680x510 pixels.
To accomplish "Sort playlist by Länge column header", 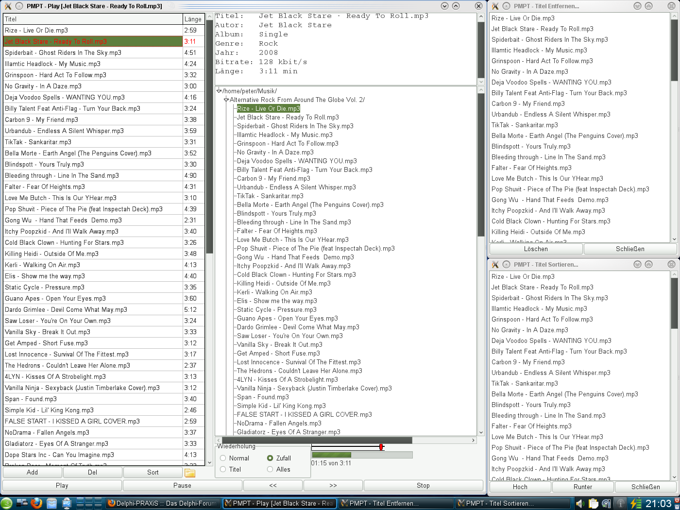I will pos(193,19).
